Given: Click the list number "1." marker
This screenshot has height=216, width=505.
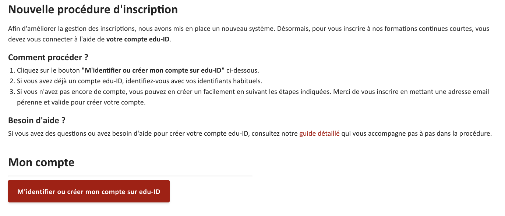Looking at the screenshot, I should pos(12,70).
